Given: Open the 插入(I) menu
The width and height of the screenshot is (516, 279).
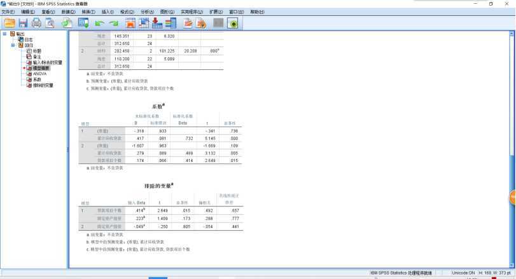Looking at the screenshot, I should point(108,12).
